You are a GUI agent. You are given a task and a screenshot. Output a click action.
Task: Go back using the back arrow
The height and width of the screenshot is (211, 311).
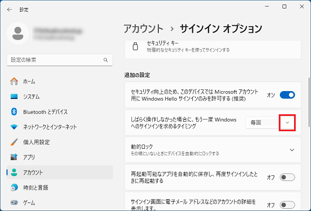(9, 10)
